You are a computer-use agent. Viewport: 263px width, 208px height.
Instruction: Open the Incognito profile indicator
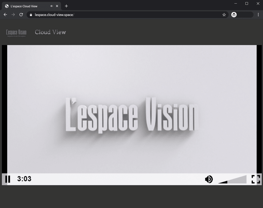point(242,15)
